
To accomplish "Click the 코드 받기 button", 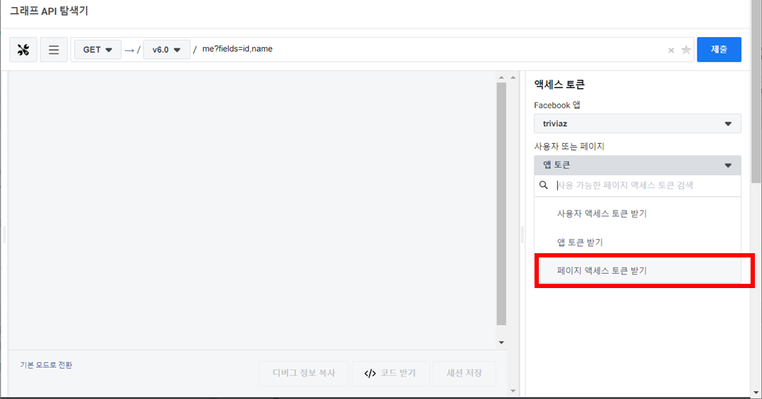I will (x=391, y=373).
